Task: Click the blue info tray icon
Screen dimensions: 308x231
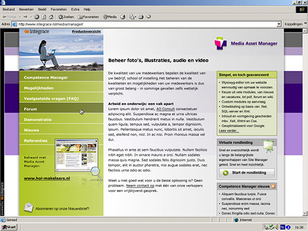Action: 288,228
